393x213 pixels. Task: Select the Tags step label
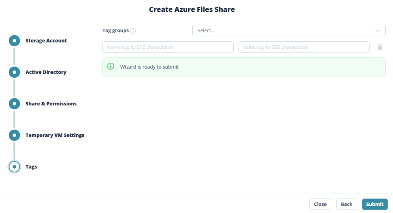tap(31, 167)
